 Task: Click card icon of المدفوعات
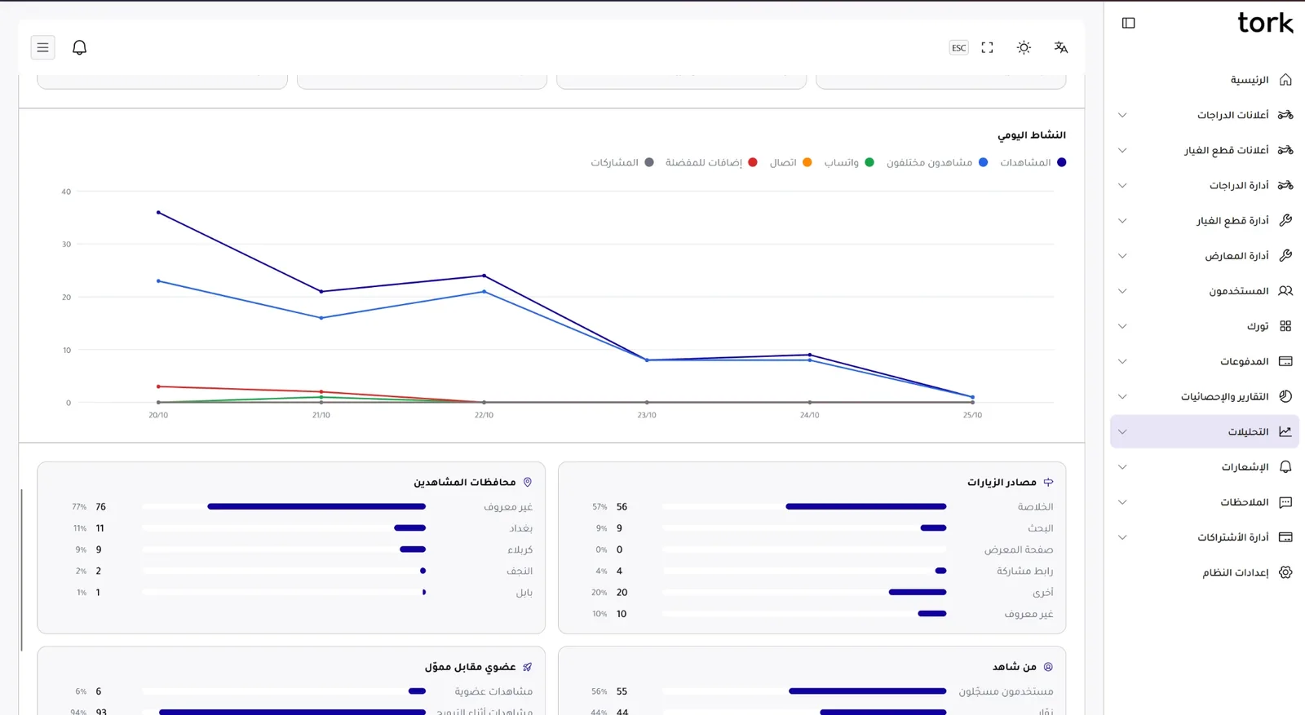click(1285, 361)
